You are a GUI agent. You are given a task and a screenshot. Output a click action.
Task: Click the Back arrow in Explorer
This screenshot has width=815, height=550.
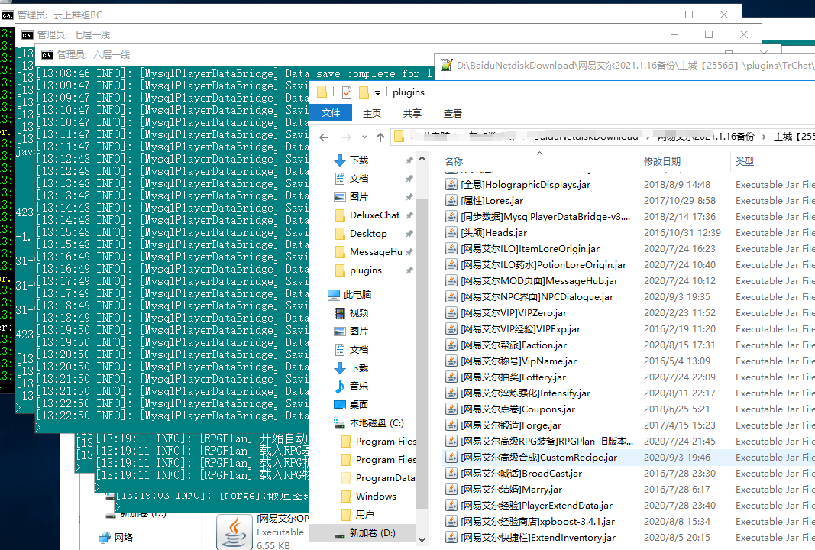point(324,137)
